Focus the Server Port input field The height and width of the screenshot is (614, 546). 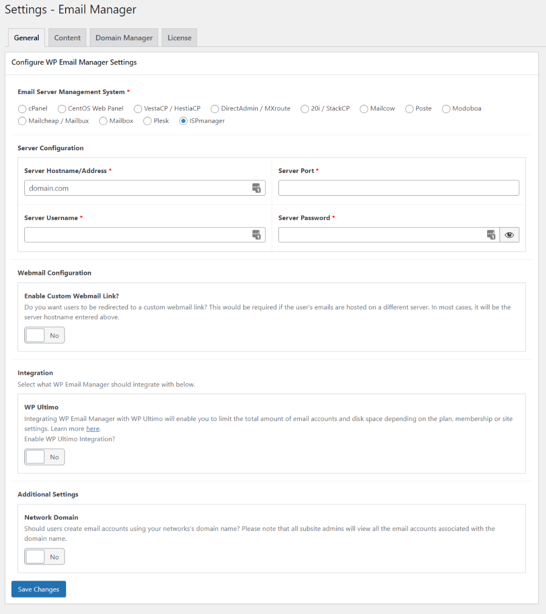[399, 188]
